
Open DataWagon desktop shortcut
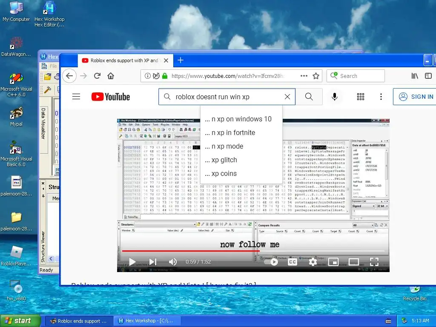pos(16,47)
